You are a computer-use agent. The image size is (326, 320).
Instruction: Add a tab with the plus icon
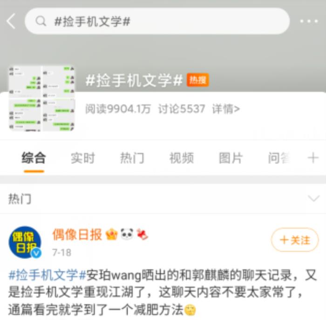coord(313,158)
